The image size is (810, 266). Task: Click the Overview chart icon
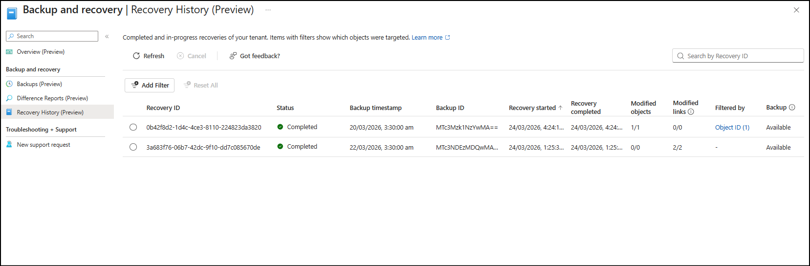click(9, 52)
